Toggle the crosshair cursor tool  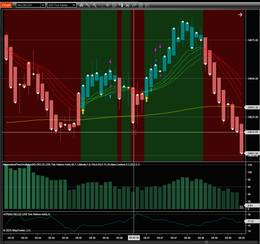(107, 5)
